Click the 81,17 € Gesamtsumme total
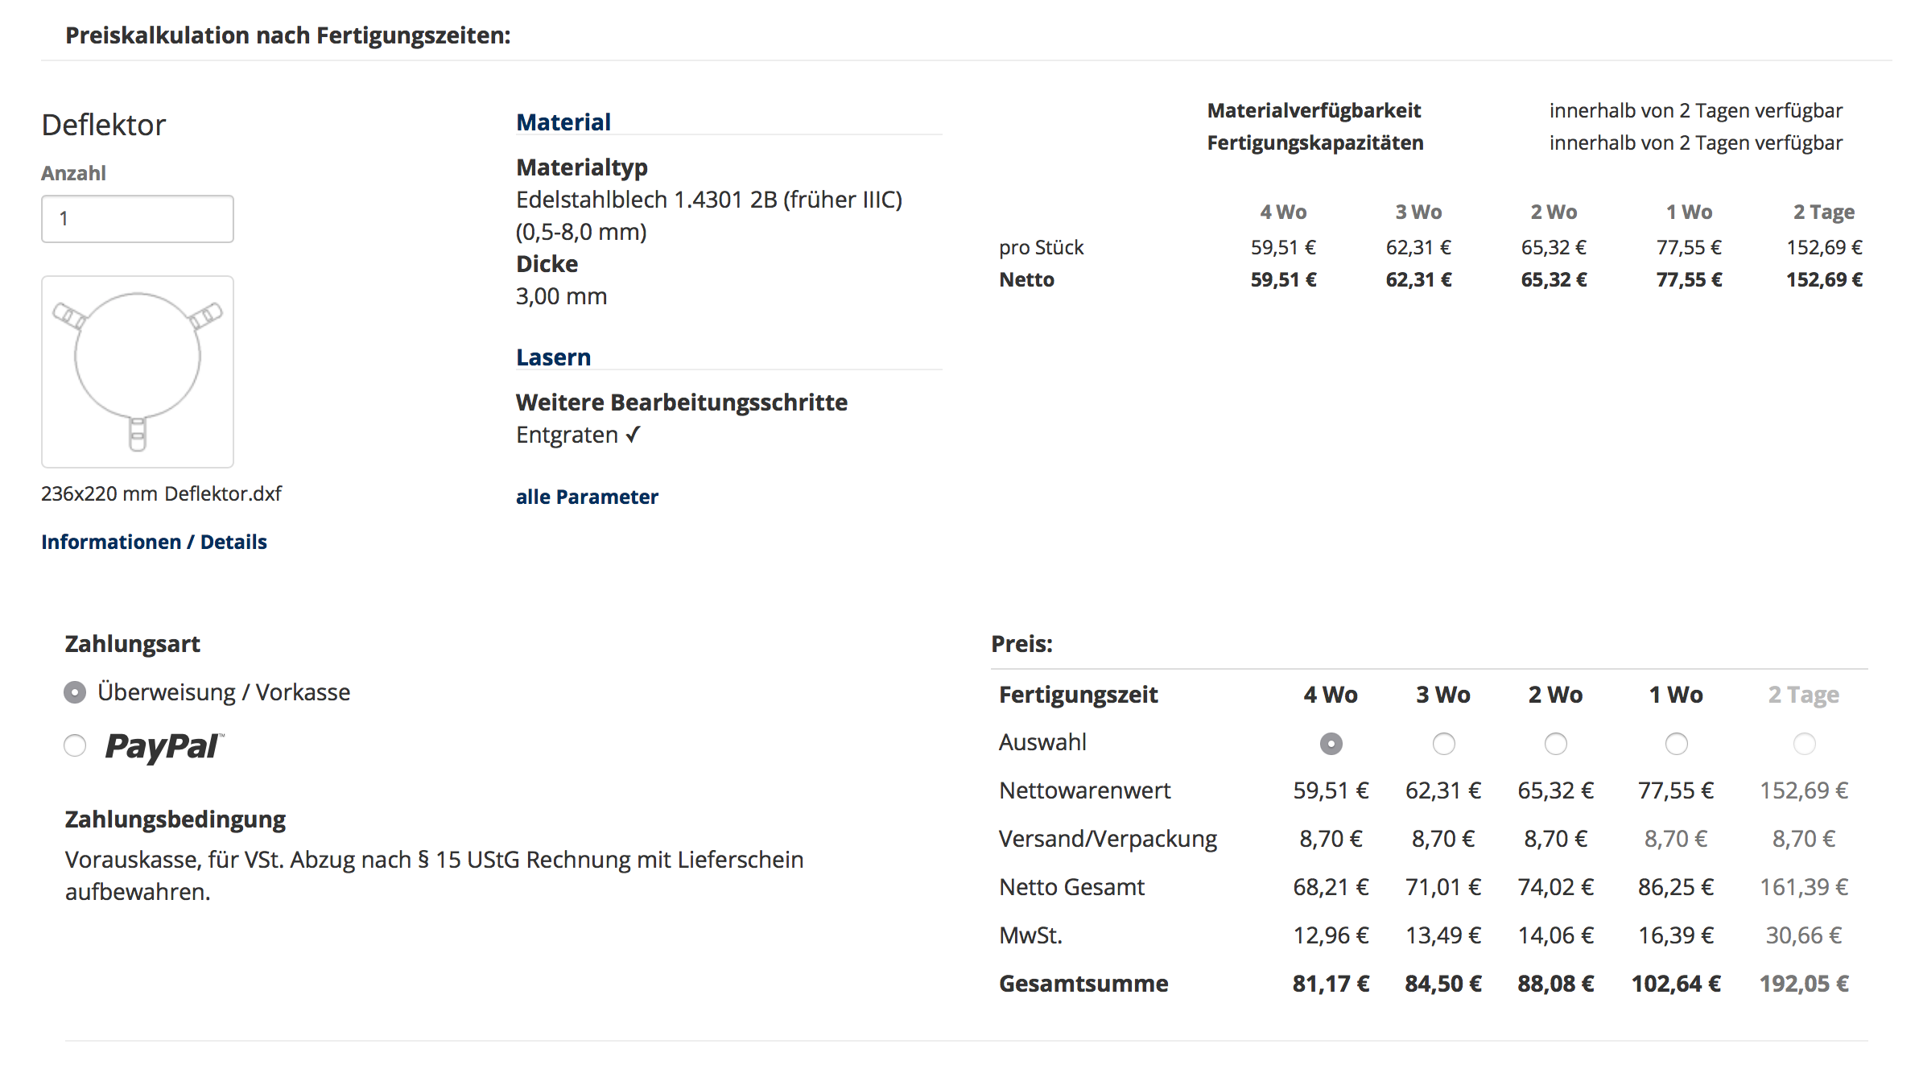 click(x=1331, y=984)
